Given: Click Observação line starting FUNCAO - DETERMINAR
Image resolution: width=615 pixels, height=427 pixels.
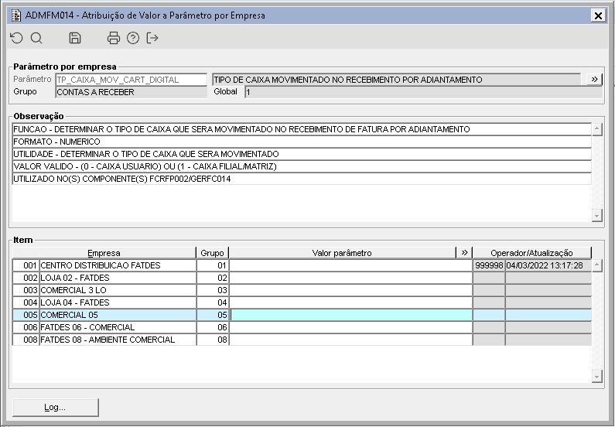Looking at the screenshot, I should pos(302,129).
